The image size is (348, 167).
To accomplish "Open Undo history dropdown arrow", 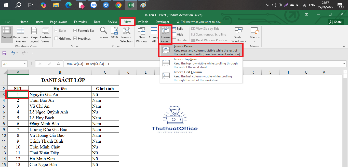I will [x=17, y=53].
